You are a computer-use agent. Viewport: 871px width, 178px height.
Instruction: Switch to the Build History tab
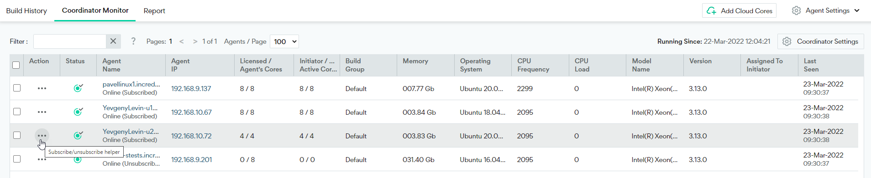click(x=26, y=10)
